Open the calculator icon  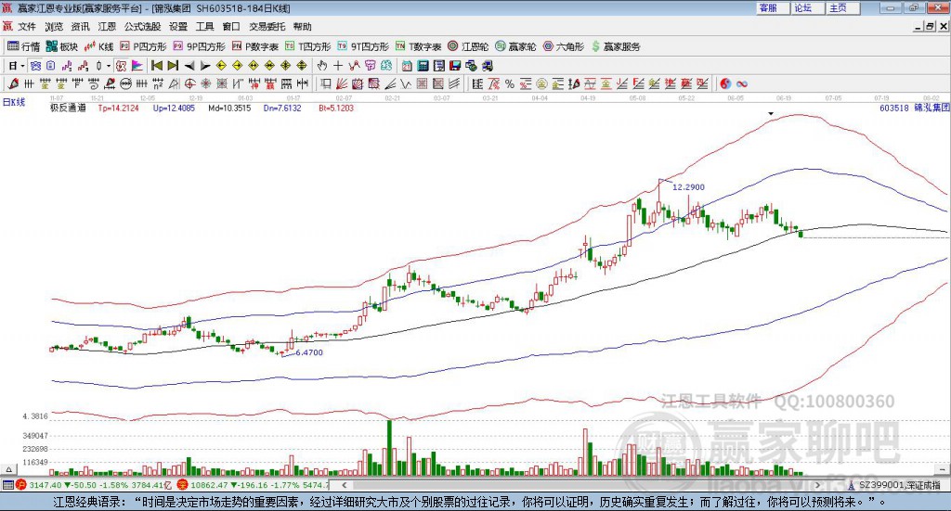pos(423,66)
